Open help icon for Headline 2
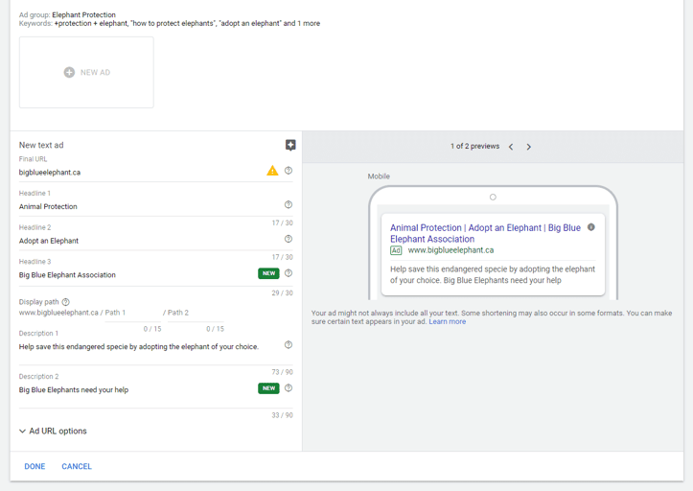This screenshot has height=491, width=693. [x=289, y=239]
